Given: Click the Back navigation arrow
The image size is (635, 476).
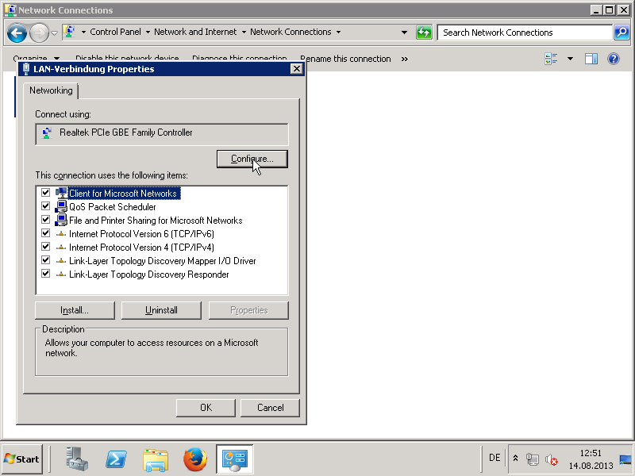Looking at the screenshot, I should pyautogui.click(x=17, y=33).
